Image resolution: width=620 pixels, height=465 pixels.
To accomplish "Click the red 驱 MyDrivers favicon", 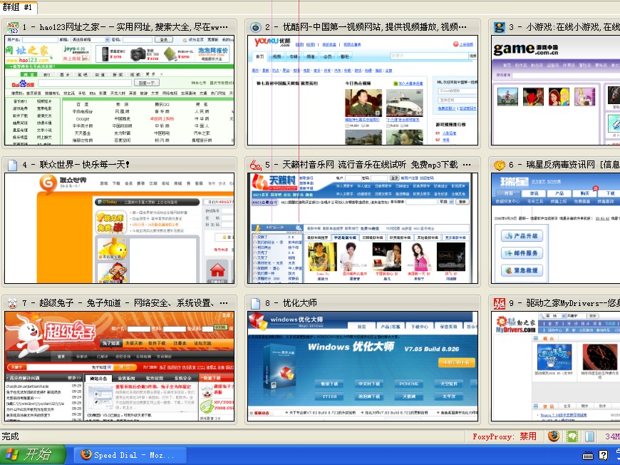I will point(500,303).
